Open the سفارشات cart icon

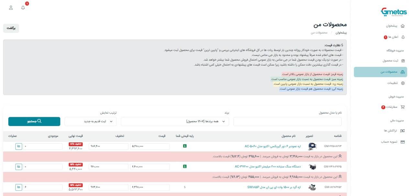coord(403,107)
